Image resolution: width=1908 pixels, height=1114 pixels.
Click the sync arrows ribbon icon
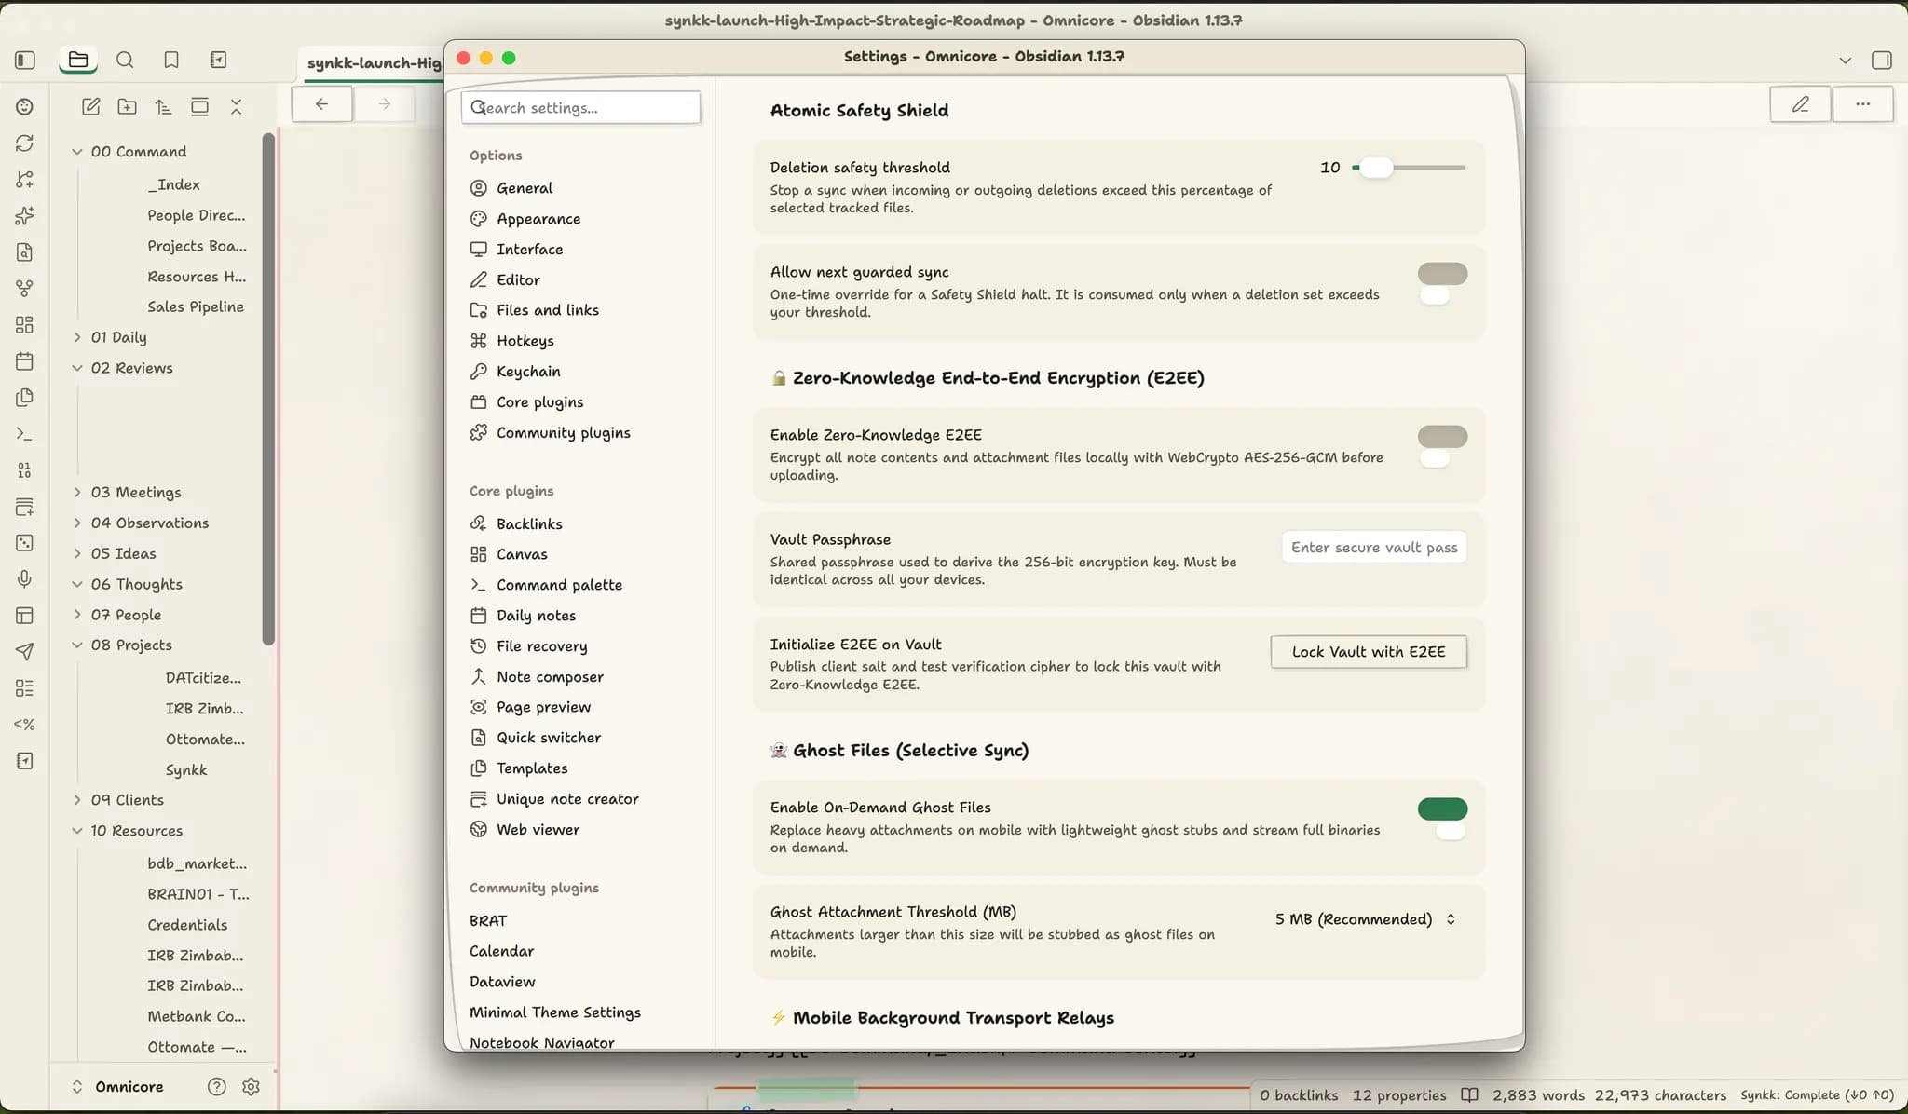click(25, 143)
